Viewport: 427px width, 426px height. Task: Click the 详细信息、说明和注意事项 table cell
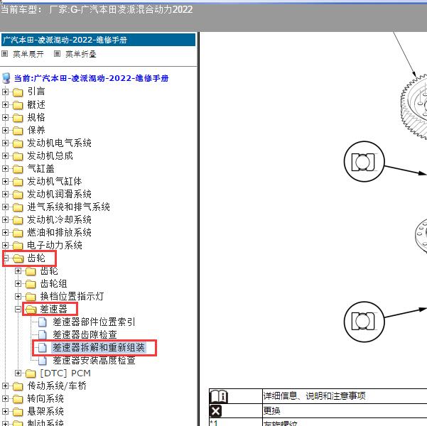[345, 395]
